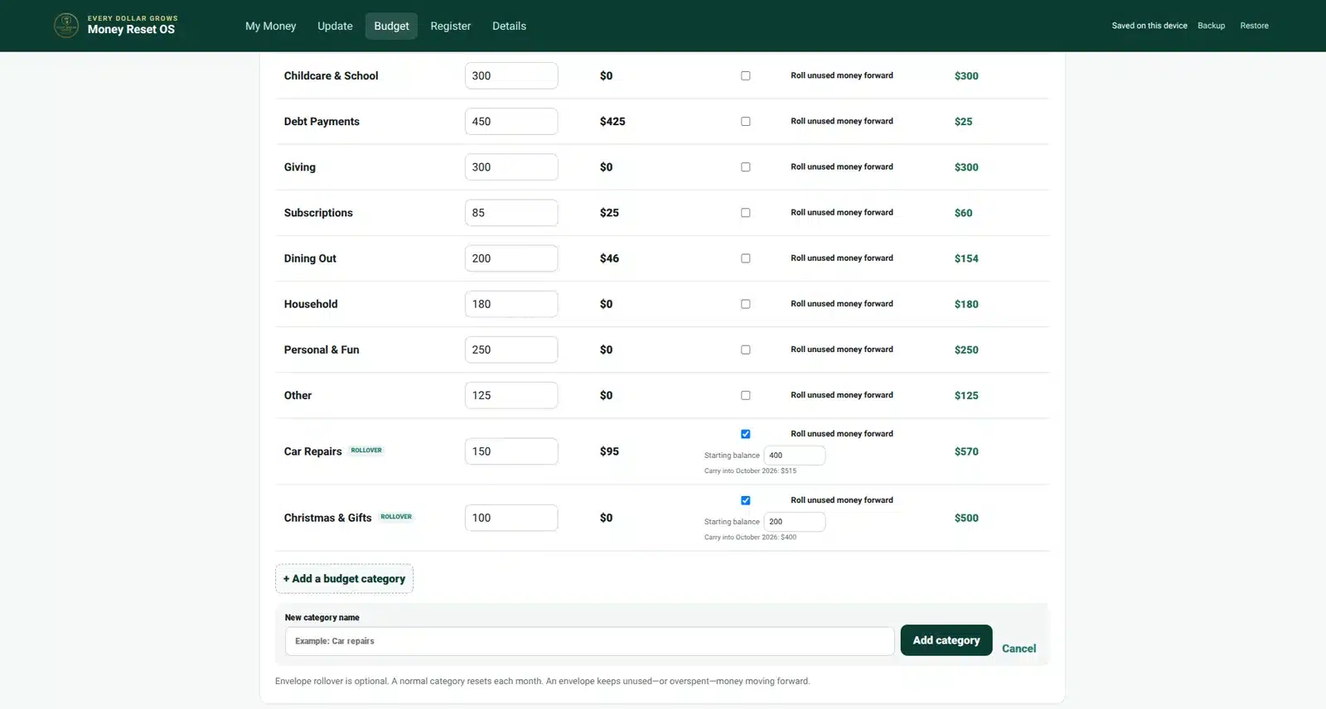This screenshot has width=1326, height=709.
Task: Cancel adding a new category
Action: pos(1019,649)
